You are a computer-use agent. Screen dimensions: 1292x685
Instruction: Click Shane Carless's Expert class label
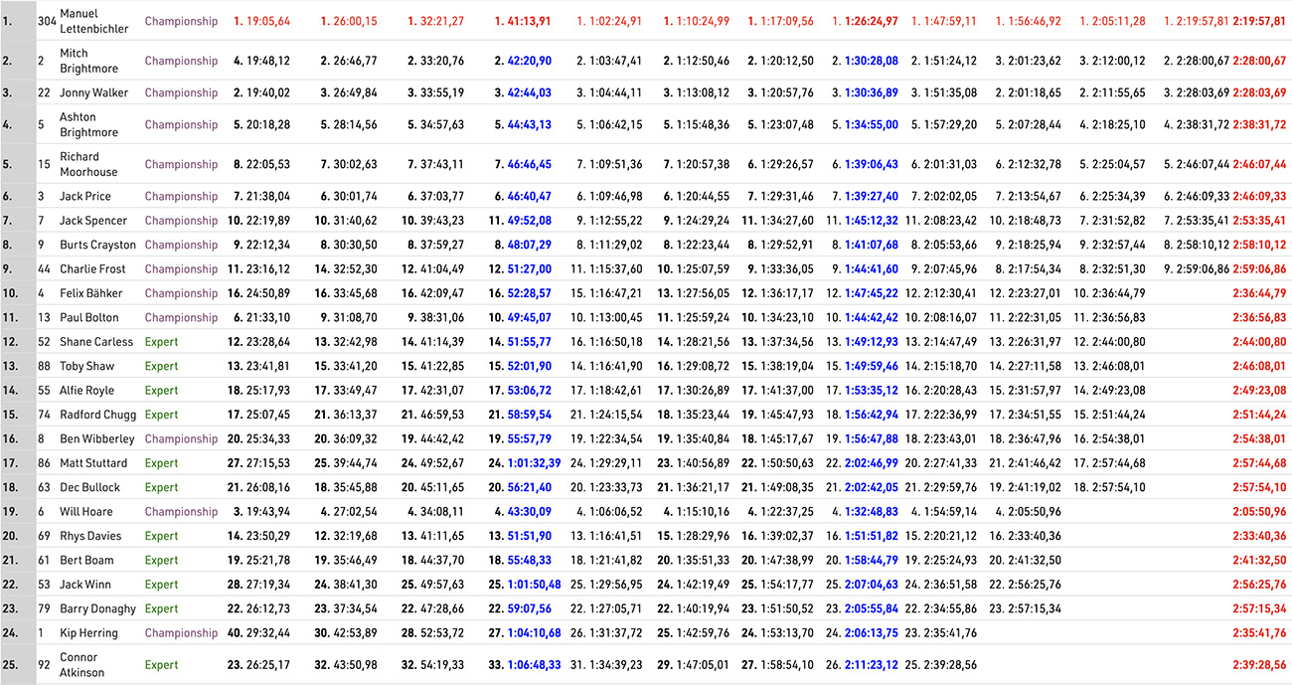coord(162,342)
